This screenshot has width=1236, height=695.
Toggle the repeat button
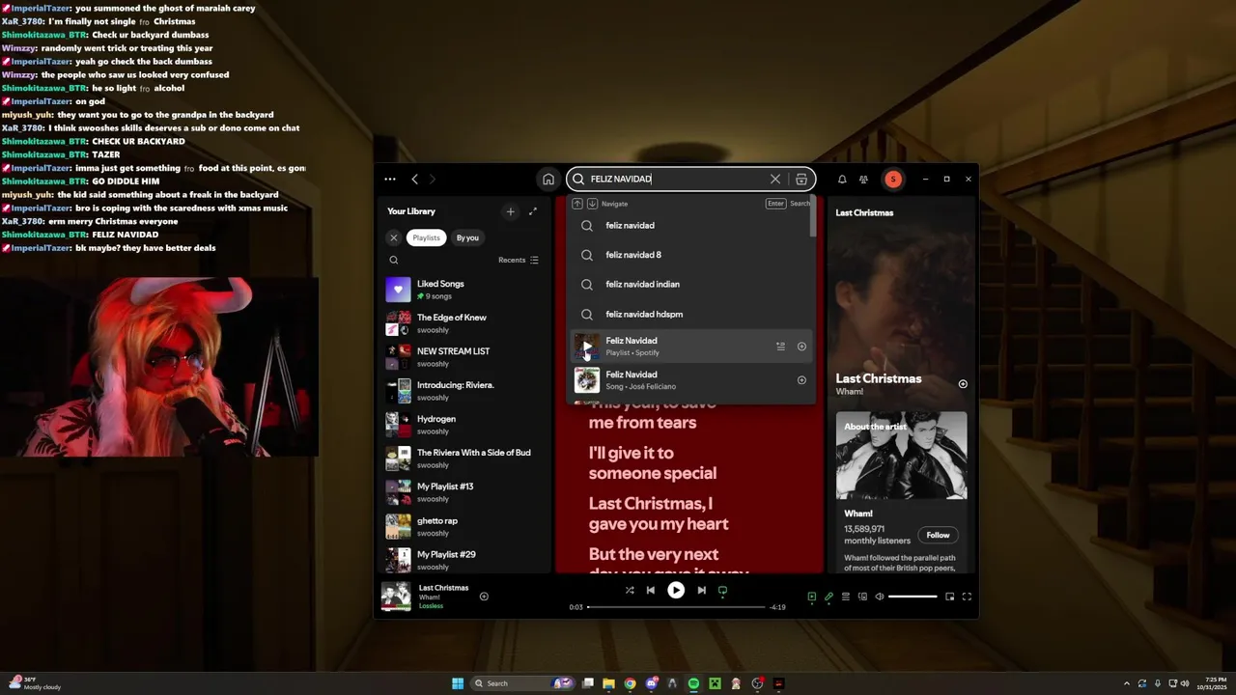click(722, 590)
